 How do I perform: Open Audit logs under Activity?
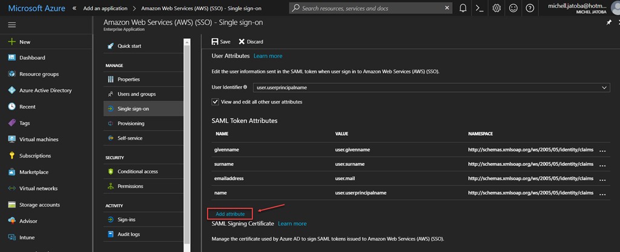[x=143, y=234]
